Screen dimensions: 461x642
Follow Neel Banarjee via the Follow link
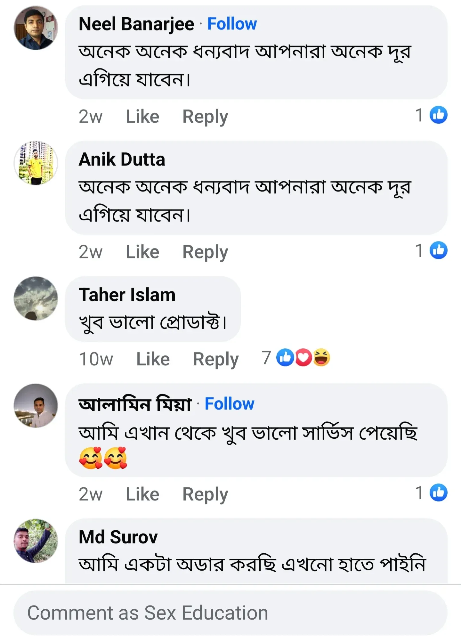232,23
